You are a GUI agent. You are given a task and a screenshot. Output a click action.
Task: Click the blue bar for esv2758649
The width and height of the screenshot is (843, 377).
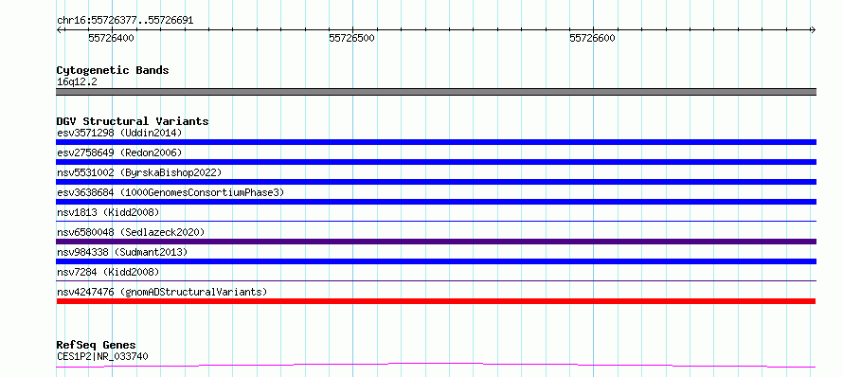[x=436, y=162]
